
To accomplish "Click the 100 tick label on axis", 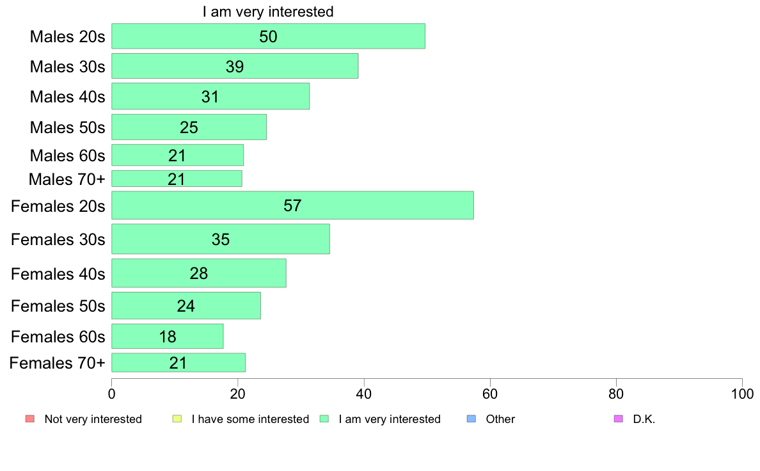I will (x=742, y=394).
